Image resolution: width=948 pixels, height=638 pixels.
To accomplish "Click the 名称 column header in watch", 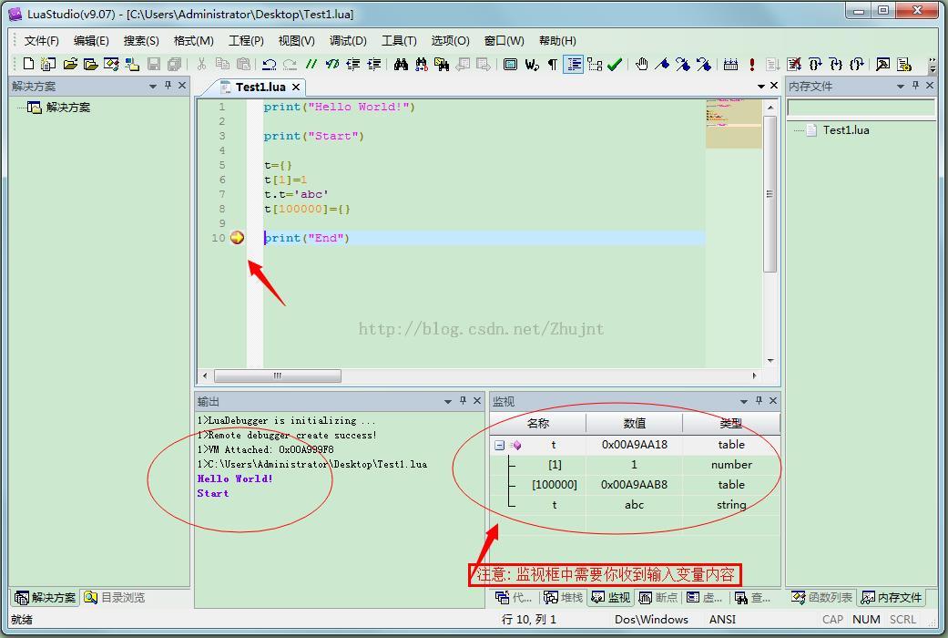I will pos(538,424).
